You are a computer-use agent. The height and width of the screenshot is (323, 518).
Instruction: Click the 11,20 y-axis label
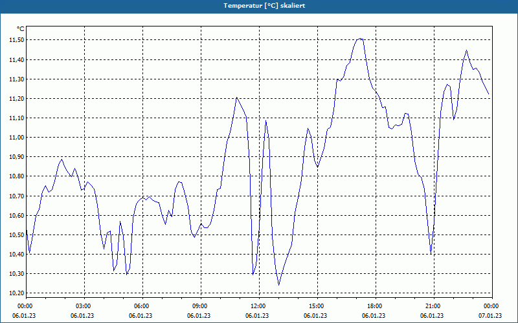(x=17, y=99)
